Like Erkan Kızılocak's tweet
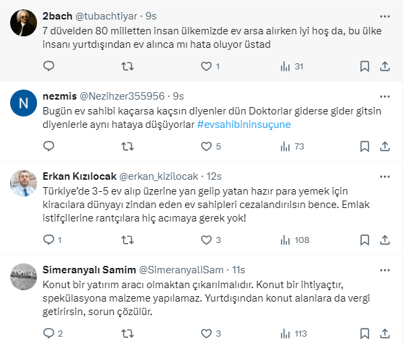The width and height of the screenshot is (413, 344). pos(206,240)
